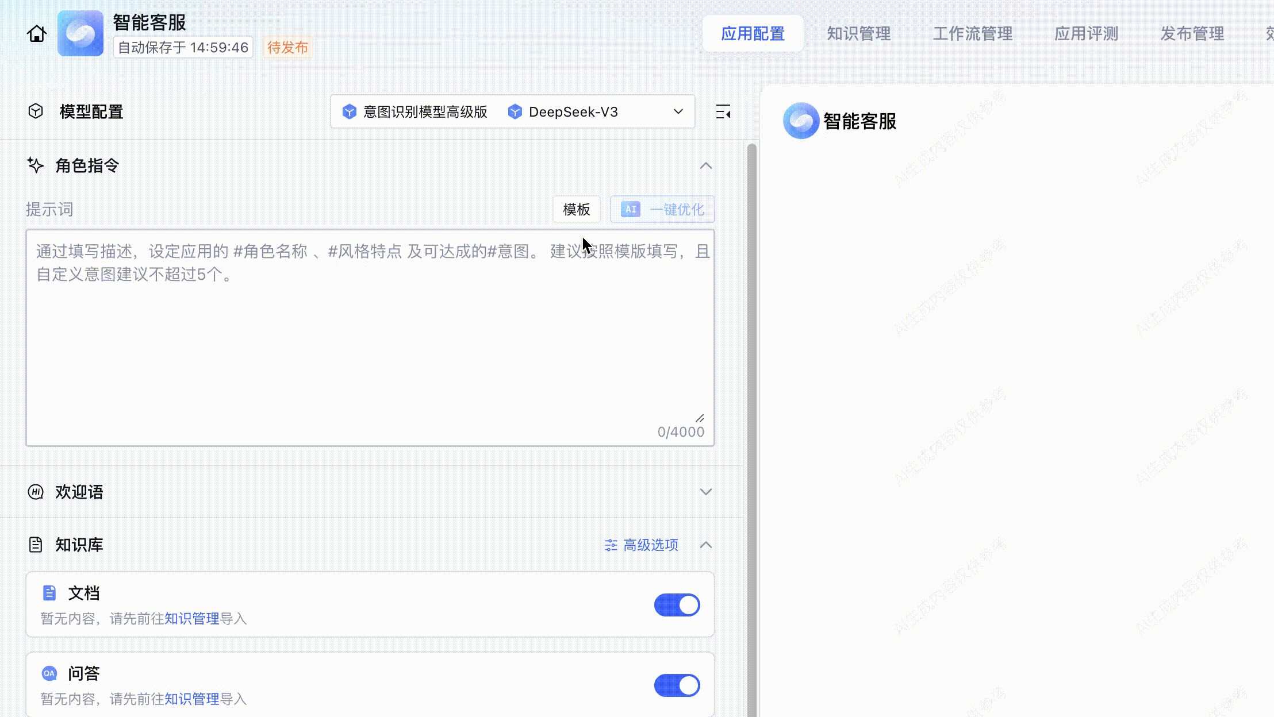
Task: Collapse the 角色指令 section
Action: tap(706, 166)
